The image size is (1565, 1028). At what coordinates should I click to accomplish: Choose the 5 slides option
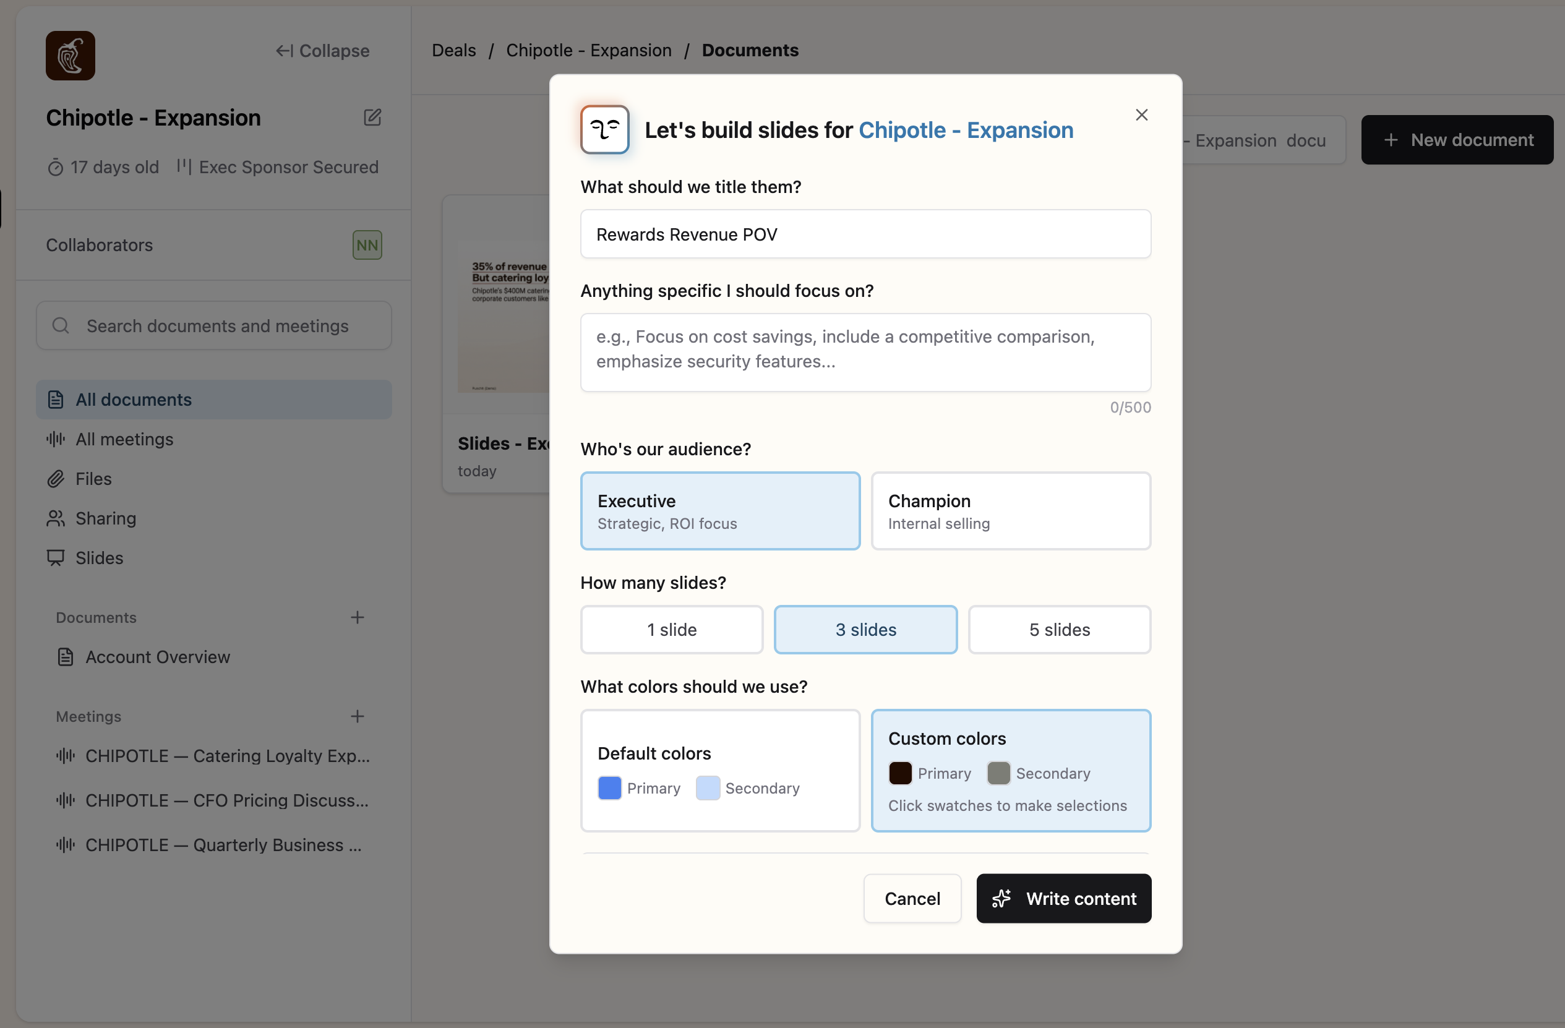click(x=1058, y=630)
